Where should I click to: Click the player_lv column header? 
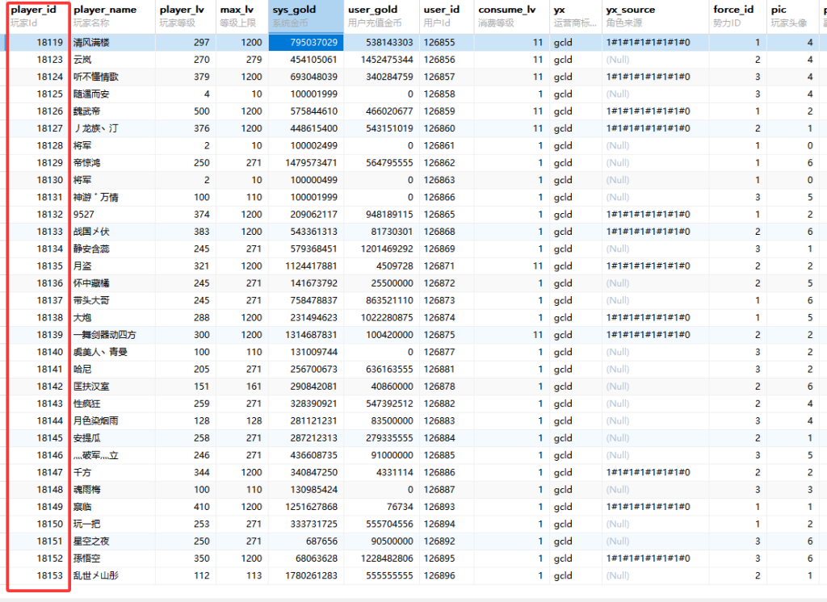(x=184, y=16)
